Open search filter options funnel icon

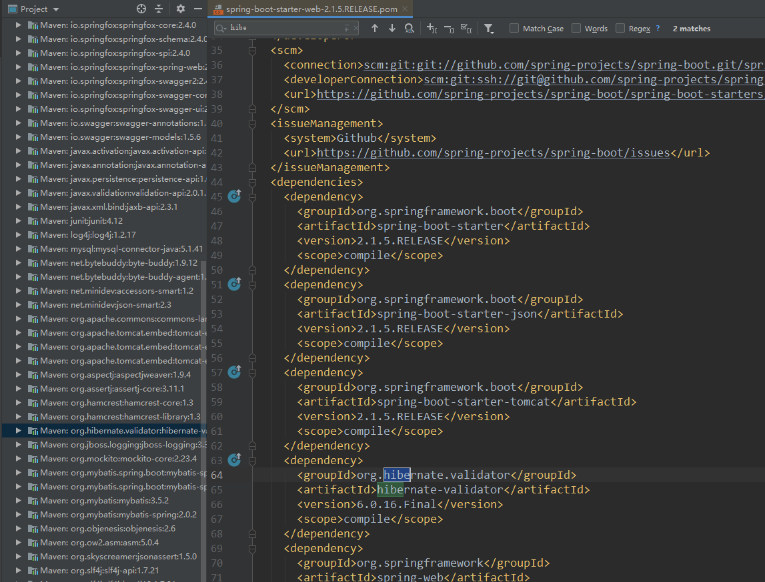click(489, 28)
